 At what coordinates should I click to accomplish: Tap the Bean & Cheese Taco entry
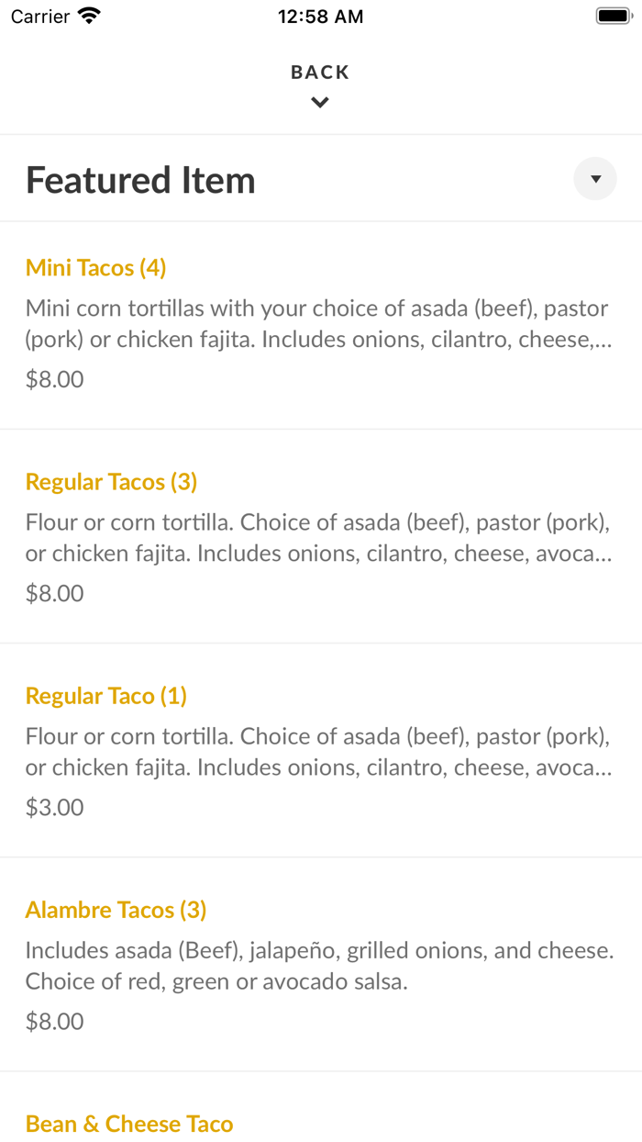pyautogui.click(x=129, y=1124)
